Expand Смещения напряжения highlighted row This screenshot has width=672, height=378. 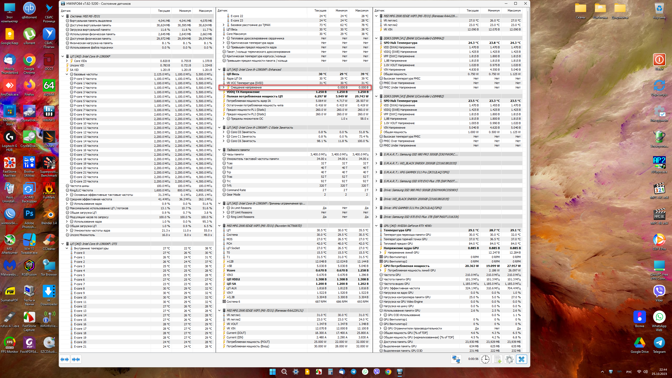[224, 87]
